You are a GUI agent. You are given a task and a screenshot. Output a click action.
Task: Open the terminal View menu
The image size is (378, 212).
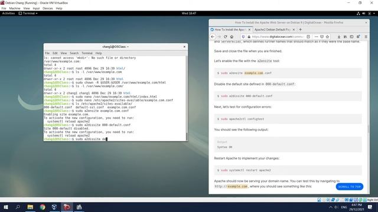coord(64,53)
